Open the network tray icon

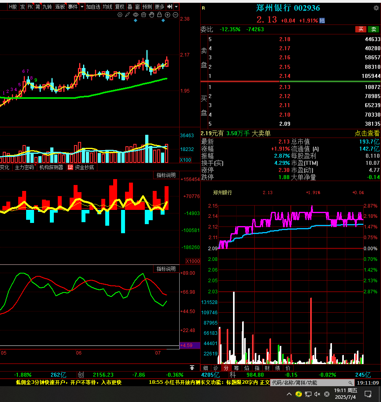pyautogui.click(x=308, y=394)
